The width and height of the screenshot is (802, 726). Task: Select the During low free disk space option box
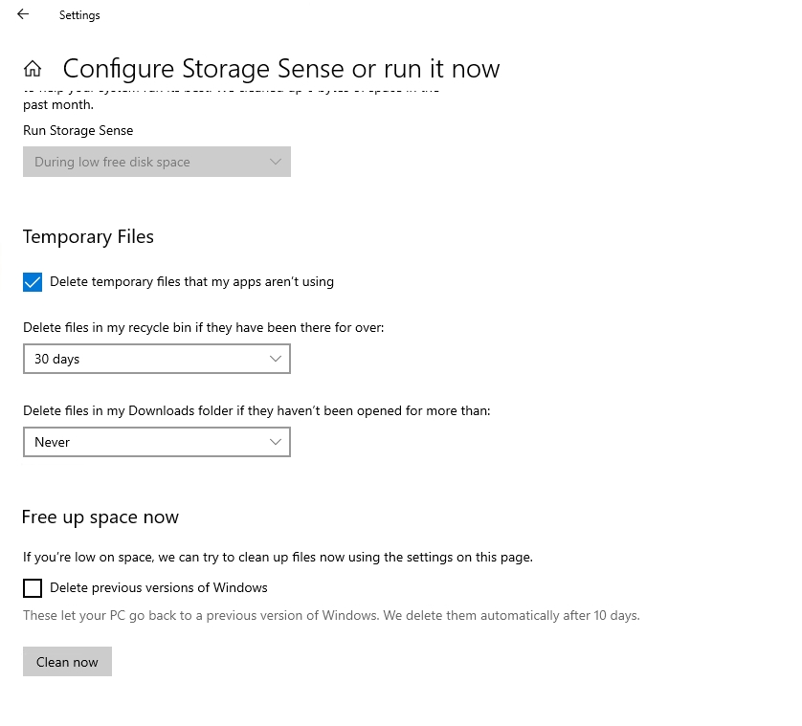point(156,162)
